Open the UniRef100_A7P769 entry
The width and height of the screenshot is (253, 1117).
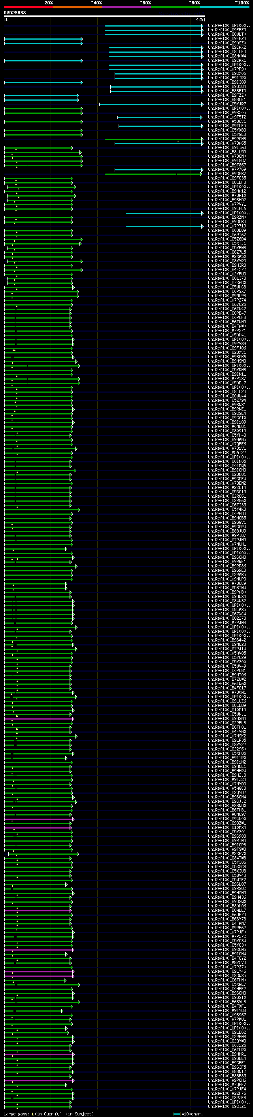[227, 169]
